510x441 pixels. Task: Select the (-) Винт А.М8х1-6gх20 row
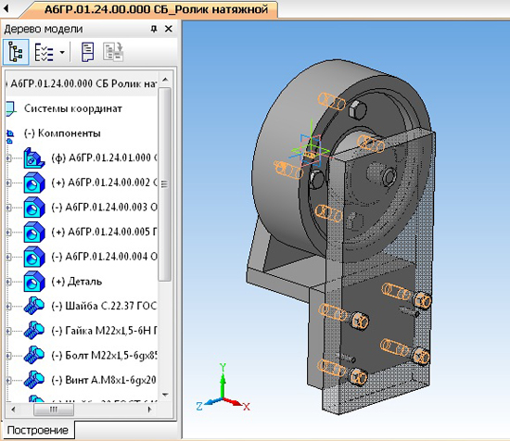104,380
